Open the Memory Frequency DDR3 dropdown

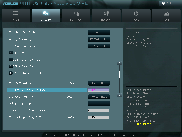(x=99, y=39)
